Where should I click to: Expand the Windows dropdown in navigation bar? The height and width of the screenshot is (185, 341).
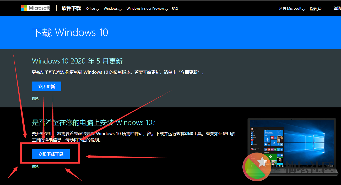click(113, 9)
